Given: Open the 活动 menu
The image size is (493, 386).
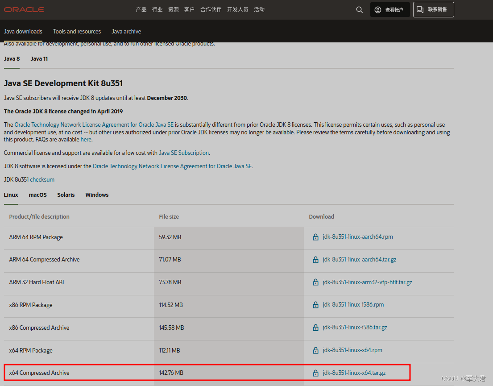Looking at the screenshot, I should [x=259, y=10].
